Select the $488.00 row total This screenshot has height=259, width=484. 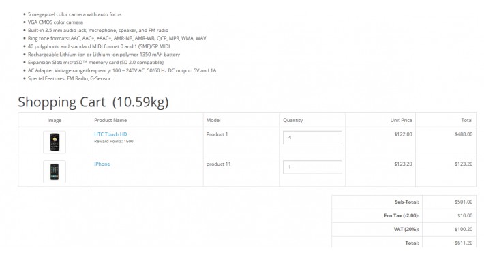[464, 134]
